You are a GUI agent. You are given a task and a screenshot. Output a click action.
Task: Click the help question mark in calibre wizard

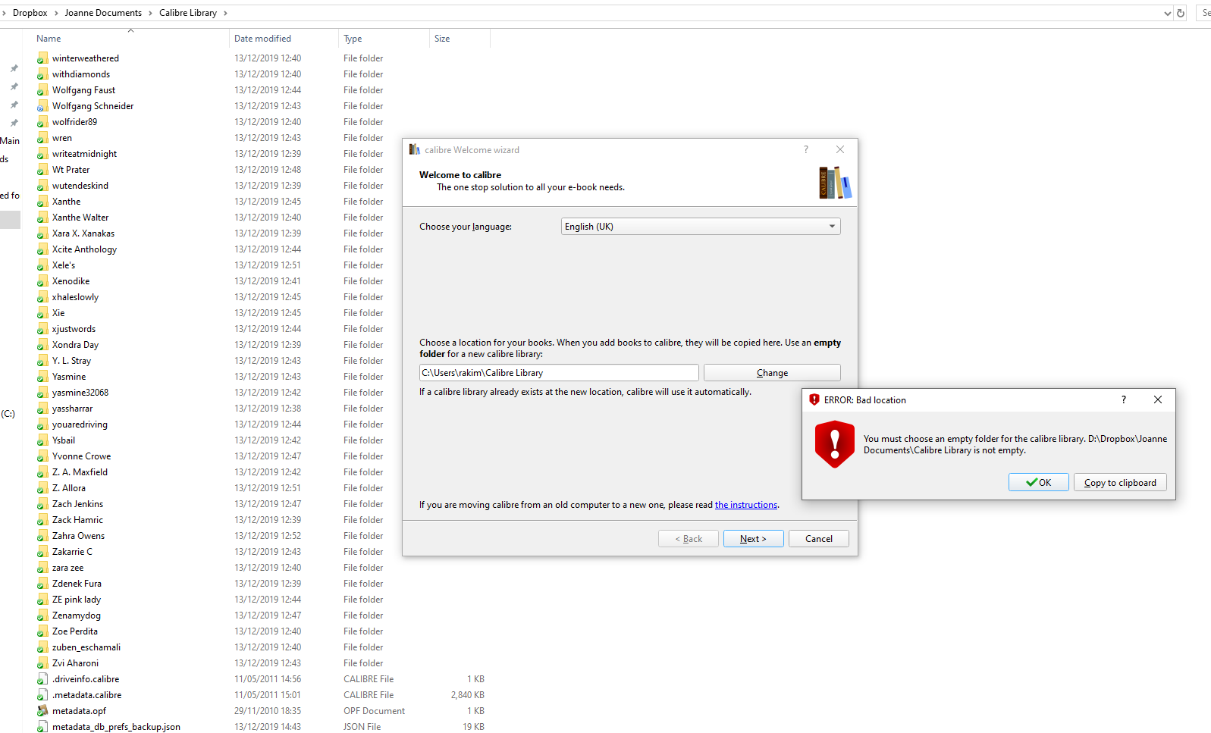pos(806,149)
